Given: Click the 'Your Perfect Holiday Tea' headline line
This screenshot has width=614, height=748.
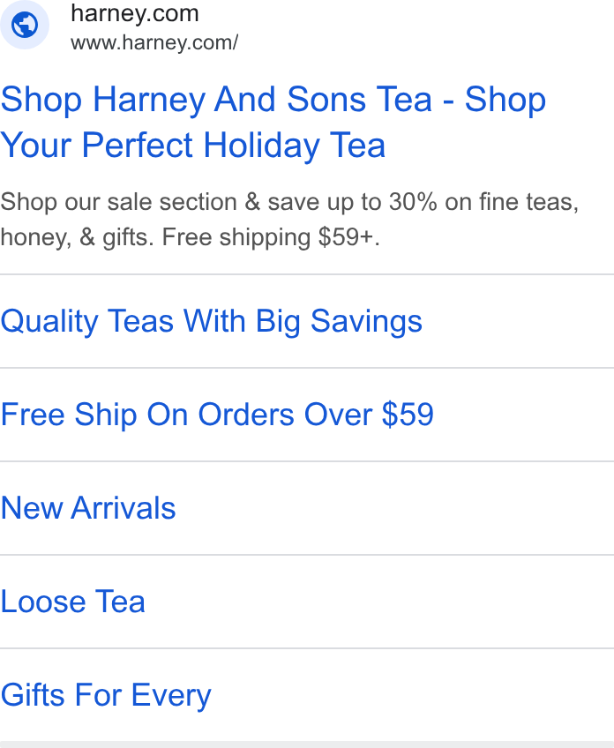Looking at the screenshot, I should 192,146.
